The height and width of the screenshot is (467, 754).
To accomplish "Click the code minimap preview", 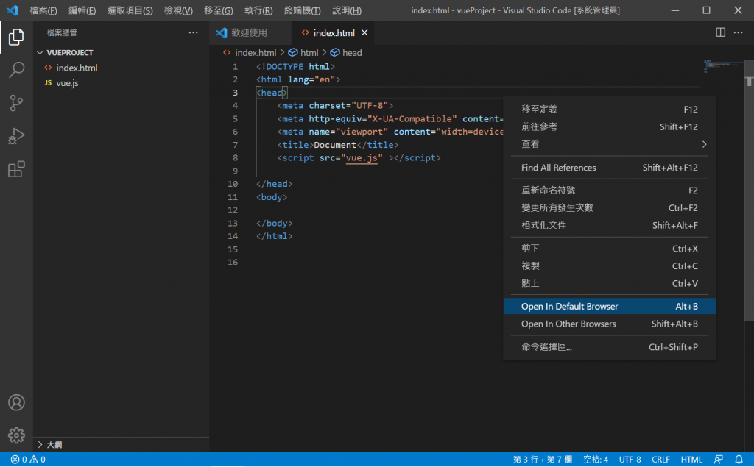I will tap(723, 66).
